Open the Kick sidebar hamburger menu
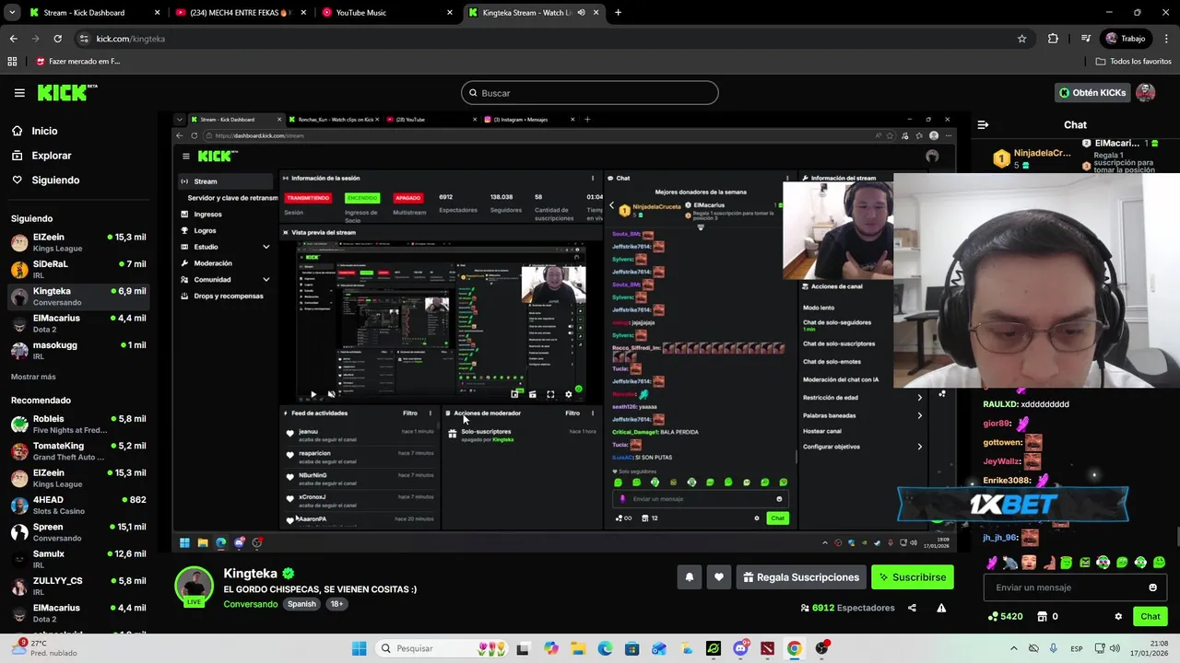Viewport: 1180px width, 663px height. pyautogui.click(x=19, y=93)
